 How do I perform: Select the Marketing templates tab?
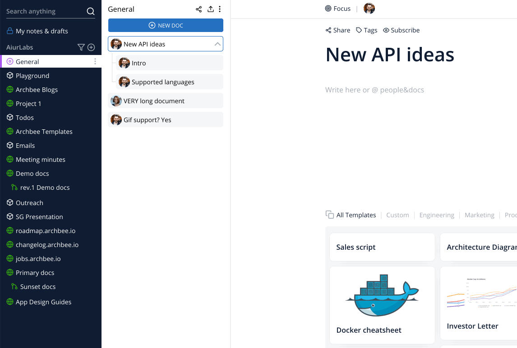(x=480, y=215)
